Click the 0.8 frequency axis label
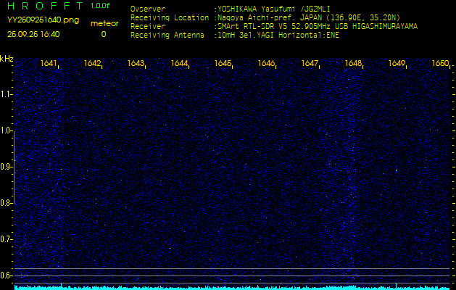Viewport: 456px width, 290px height. click(x=6, y=203)
